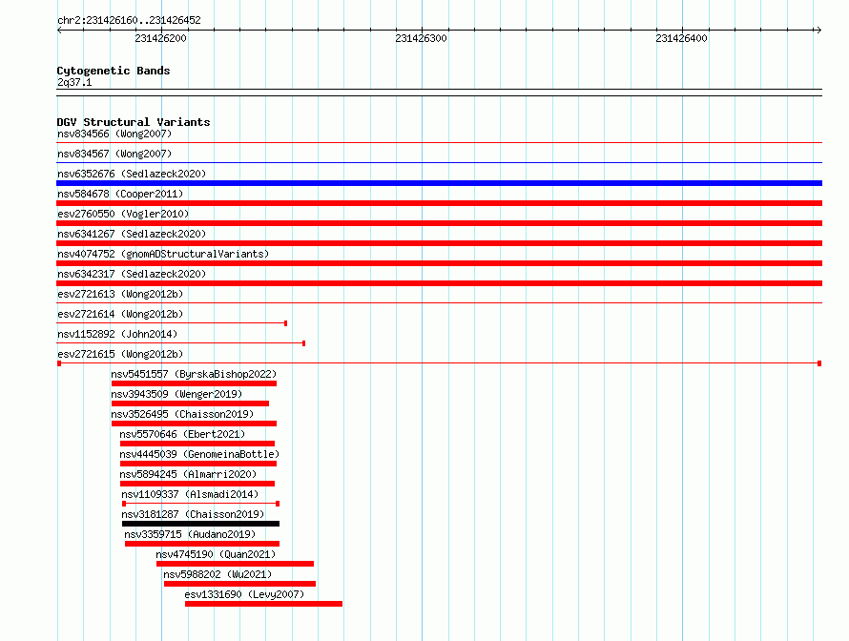Select the 2q37.1 band label
The image size is (849, 641).
pos(74,82)
